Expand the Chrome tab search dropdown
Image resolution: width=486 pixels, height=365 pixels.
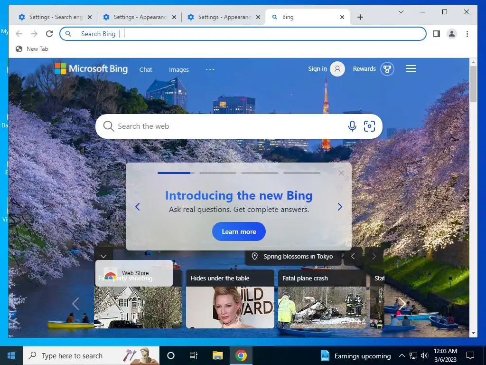(x=401, y=12)
